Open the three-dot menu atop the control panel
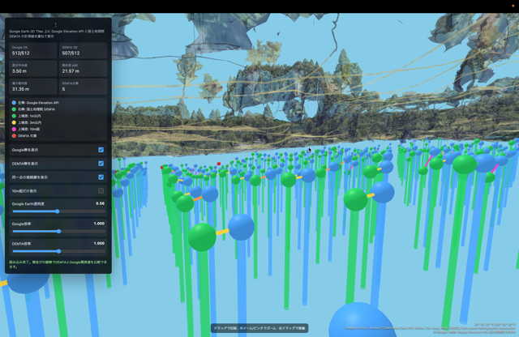Image resolution: width=519 pixels, height=337 pixels. pos(55,25)
